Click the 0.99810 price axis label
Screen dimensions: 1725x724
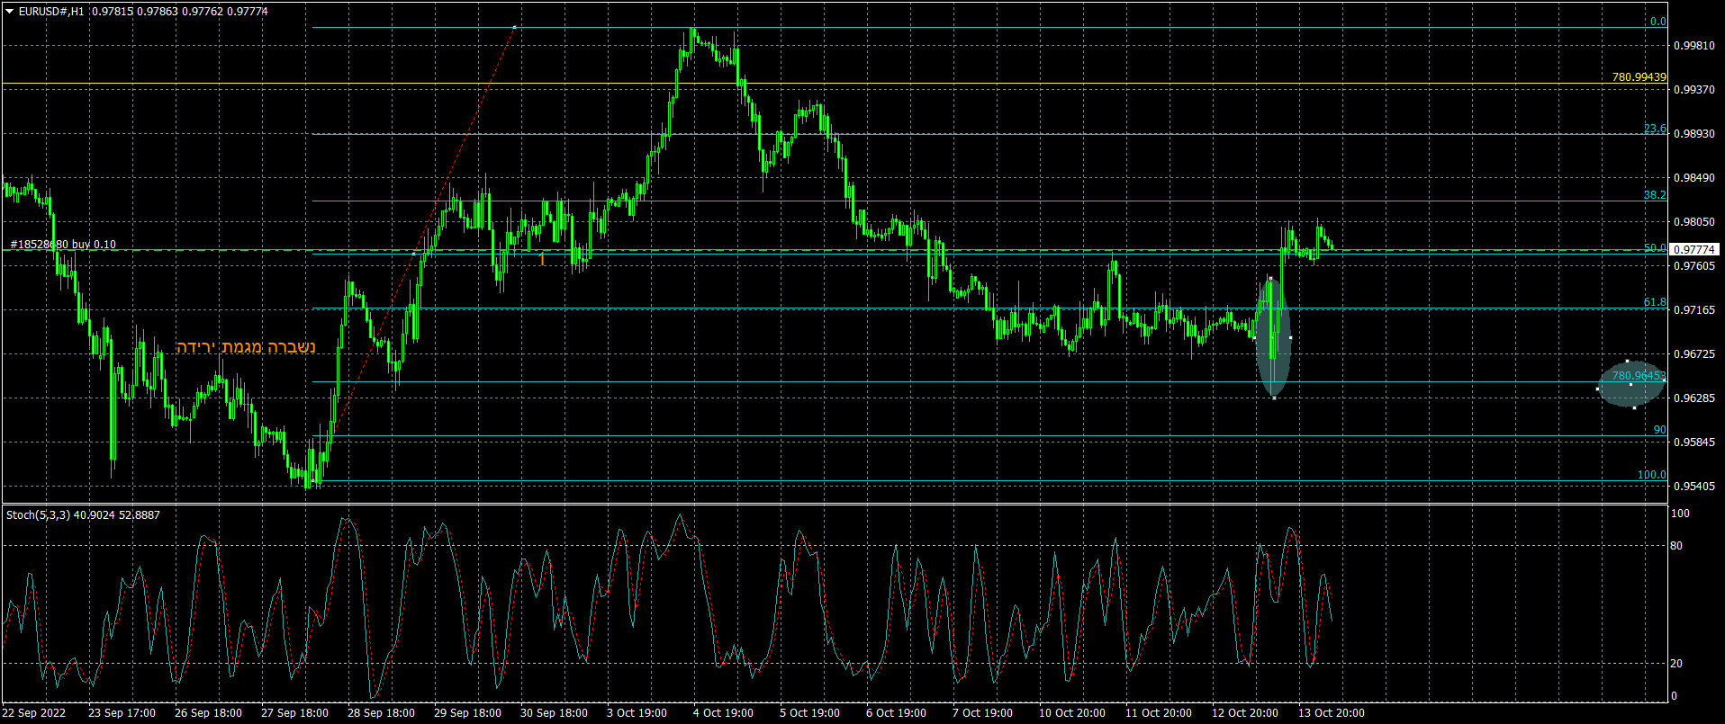point(1693,45)
